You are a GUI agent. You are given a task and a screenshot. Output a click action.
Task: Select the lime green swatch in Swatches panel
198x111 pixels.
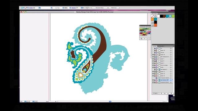tap(173, 16)
